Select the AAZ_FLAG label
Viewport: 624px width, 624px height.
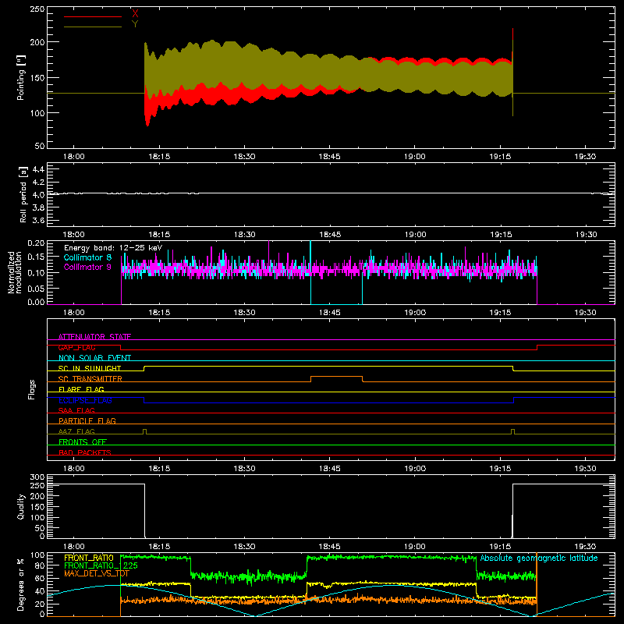pos(76,431)
